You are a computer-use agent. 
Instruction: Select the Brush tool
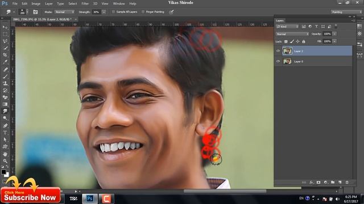(x=5, y=76)
